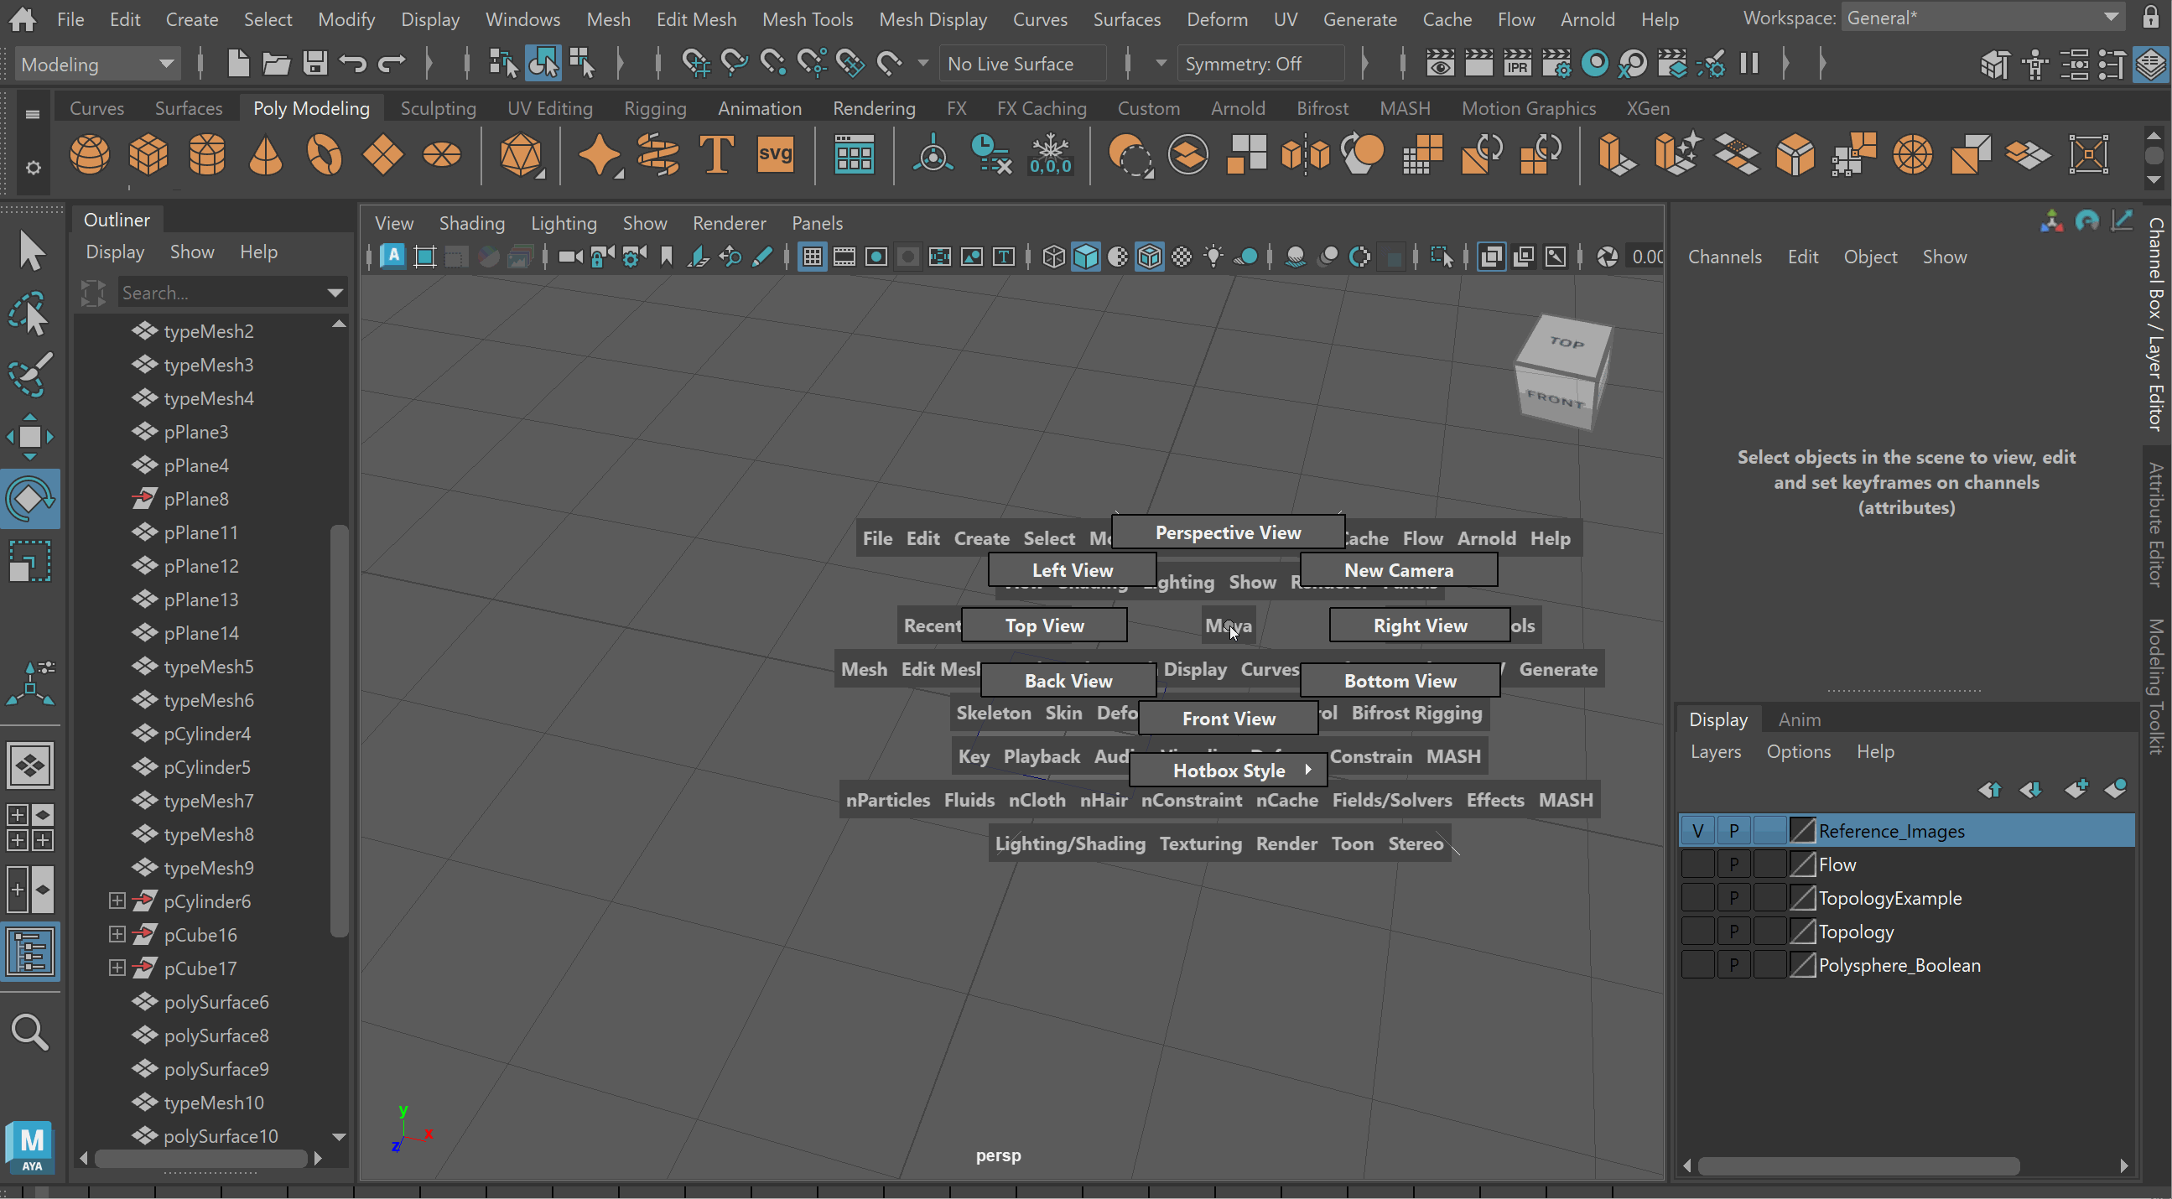Activate the Paint Selection tool
This screenshot has height=1199, width=2172.
pyautogui.click(x=30, y=374)
